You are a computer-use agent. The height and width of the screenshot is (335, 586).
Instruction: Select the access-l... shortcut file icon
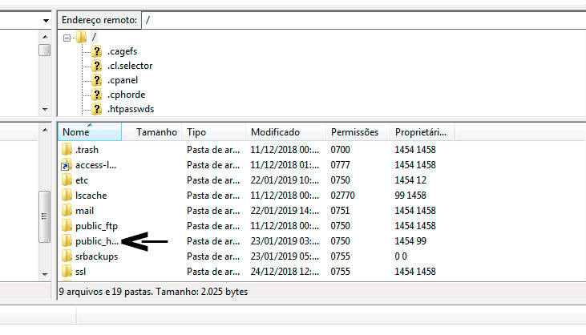pyautogui.click(x=67, y=165)
